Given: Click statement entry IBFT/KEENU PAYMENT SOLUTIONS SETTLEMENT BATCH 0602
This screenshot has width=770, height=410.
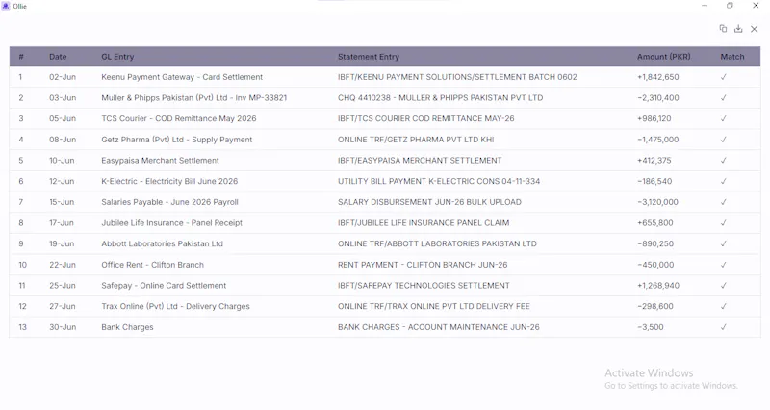Looking at the screenshot, I should 457,77.
